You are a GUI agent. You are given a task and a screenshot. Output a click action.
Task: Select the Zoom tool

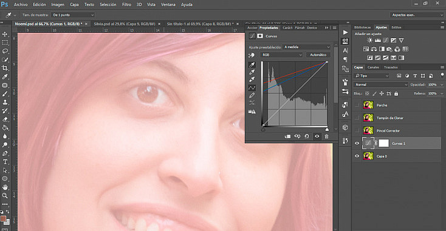pyautogui.click(x=5, y=195)
